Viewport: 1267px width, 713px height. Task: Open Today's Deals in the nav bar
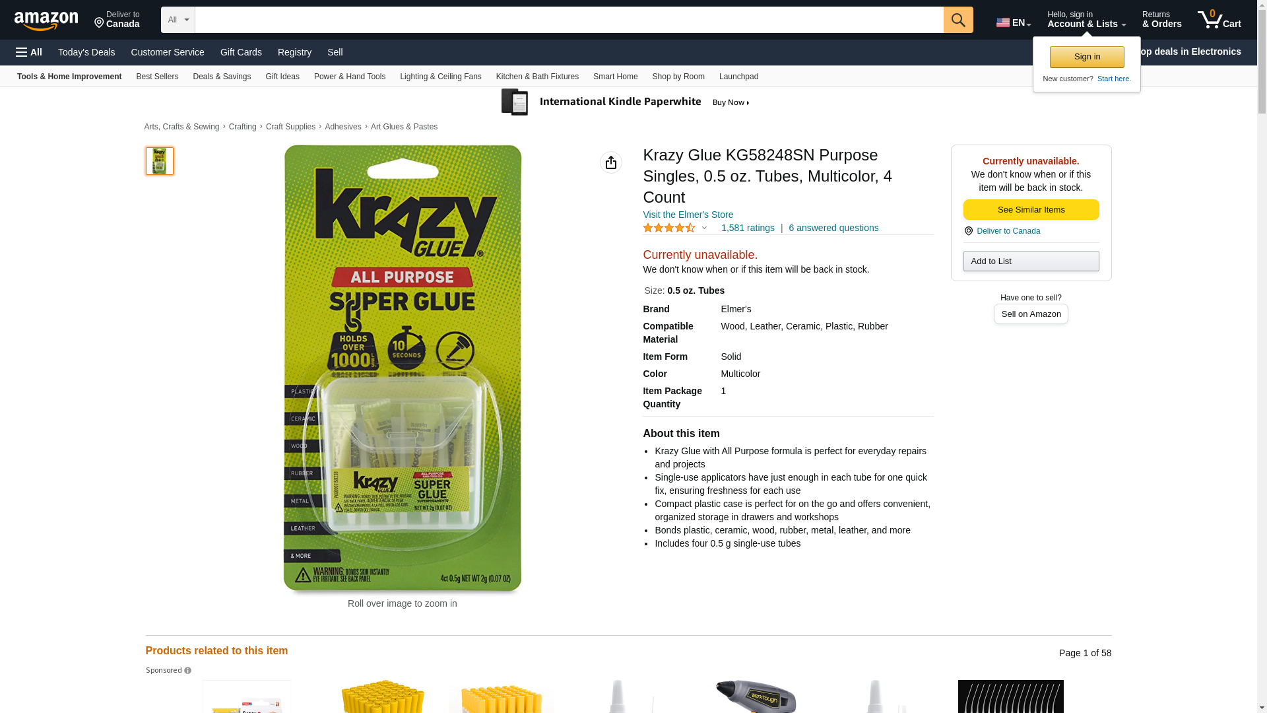coord(86,52)
